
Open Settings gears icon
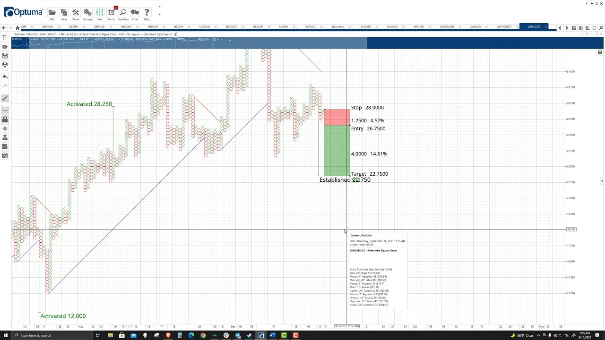(x=87, y=13)
